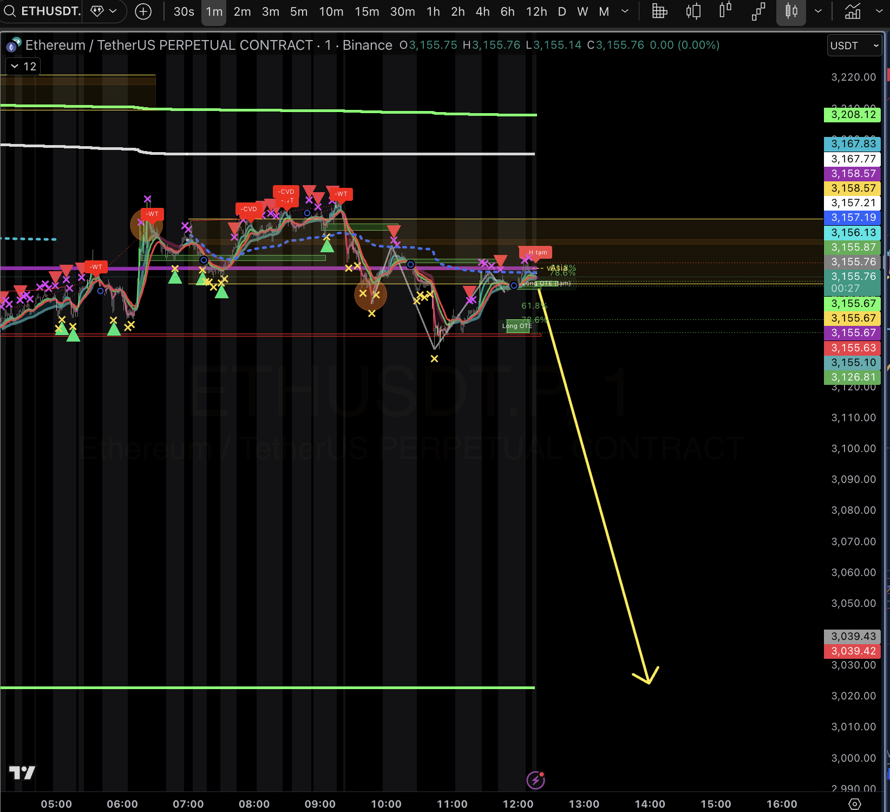Click the 3,100.00 price axis label
This screenshot has height=812, width=890.
(853, 449)
